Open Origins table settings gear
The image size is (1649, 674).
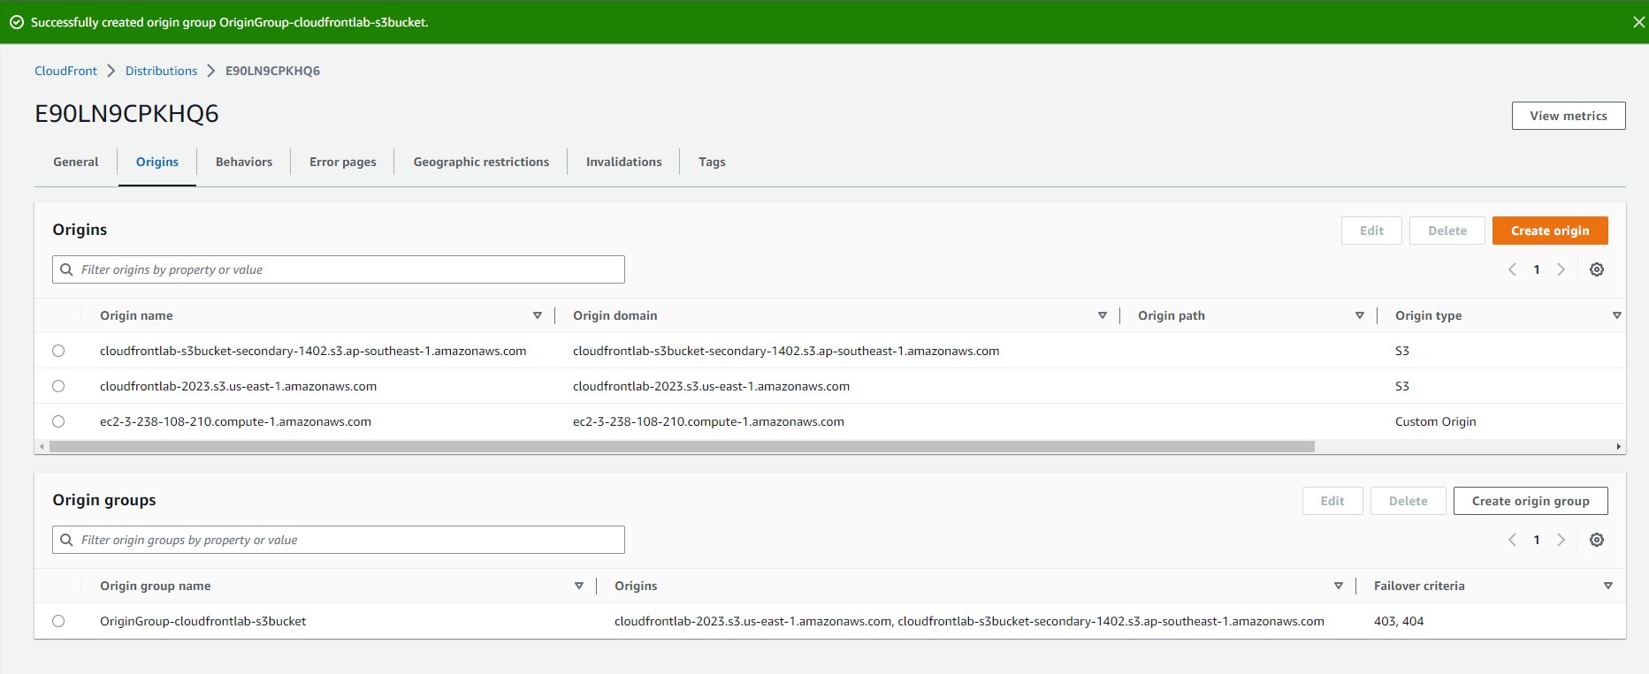click(1596, 269)
